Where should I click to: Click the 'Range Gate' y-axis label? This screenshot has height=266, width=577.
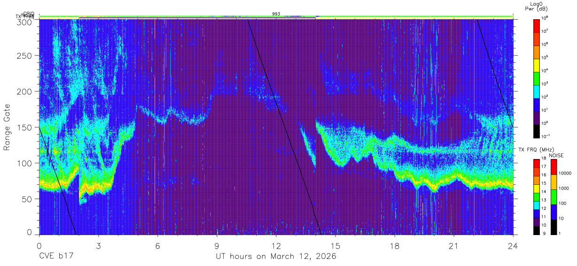coord(7,127)
